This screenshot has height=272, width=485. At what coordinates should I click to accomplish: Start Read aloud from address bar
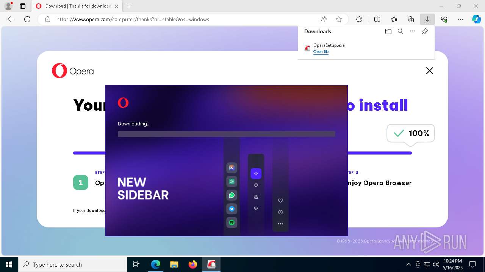tap(324, 19)
